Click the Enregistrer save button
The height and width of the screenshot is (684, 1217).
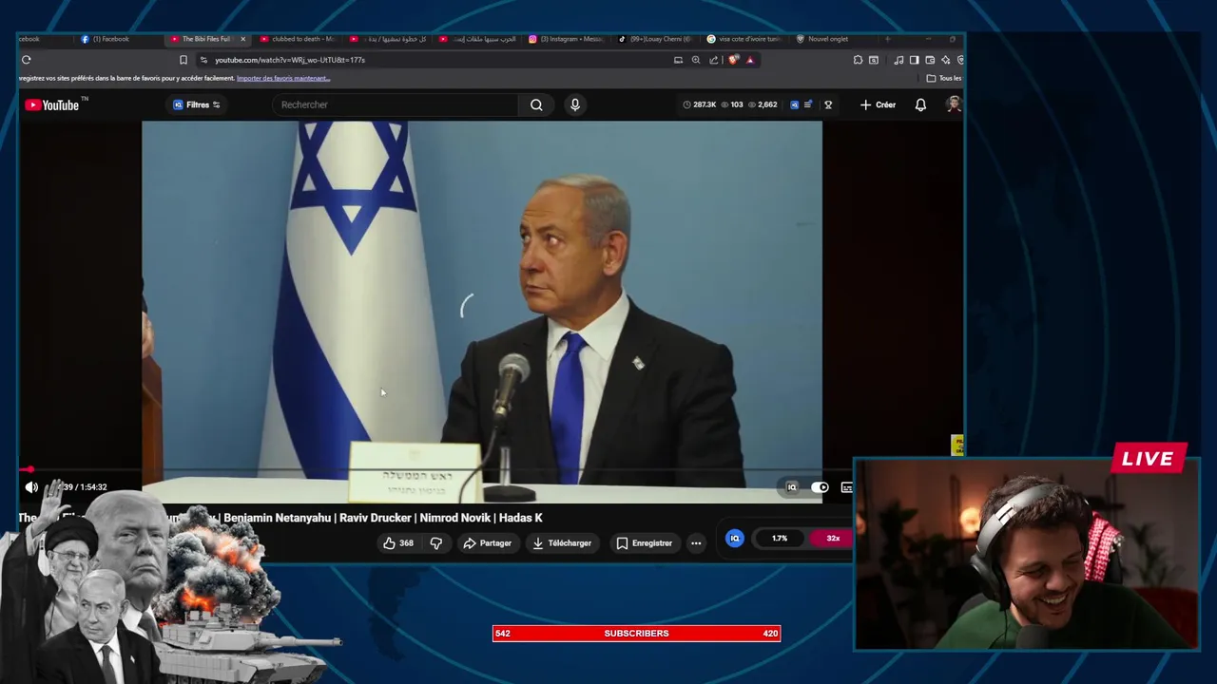(644, 543)
